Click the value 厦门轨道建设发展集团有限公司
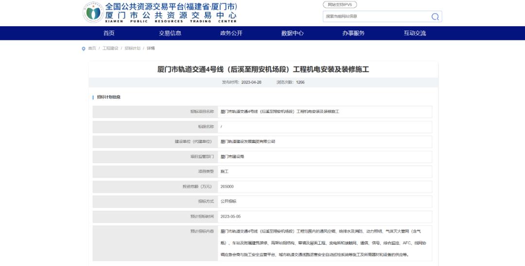525x266 pixels. coord(248,142)
